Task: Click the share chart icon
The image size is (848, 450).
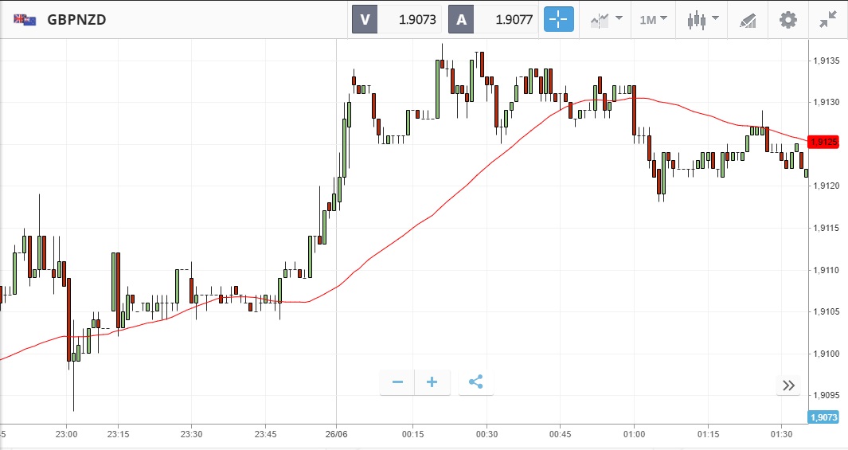Action: 475,382
